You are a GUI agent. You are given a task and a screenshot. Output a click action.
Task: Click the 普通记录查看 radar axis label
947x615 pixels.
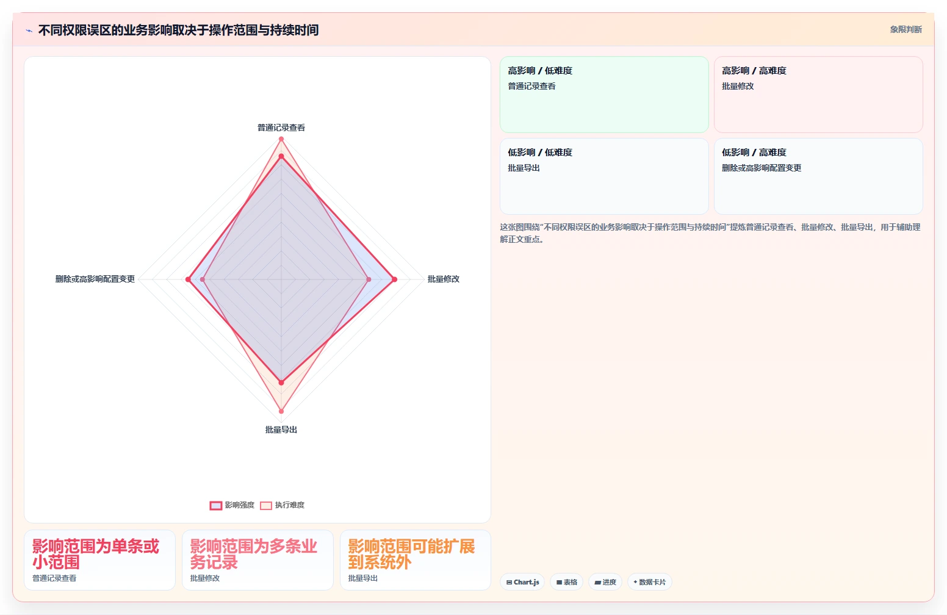(x=281, y=128)
